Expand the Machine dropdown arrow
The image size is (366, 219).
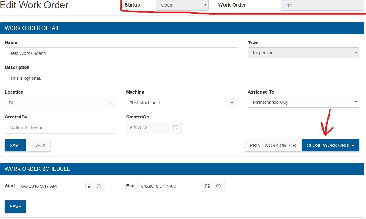pos(232,103)
